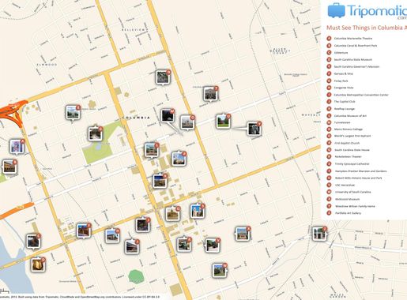Open marker U for Robert Mills Historic House
This screenshot has width=407, height=300.
tap(224, 122)
